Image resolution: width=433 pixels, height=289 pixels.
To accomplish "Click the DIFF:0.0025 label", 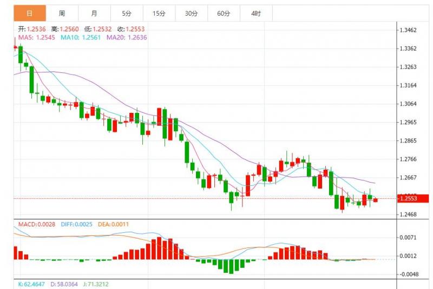I will point(76,224).
